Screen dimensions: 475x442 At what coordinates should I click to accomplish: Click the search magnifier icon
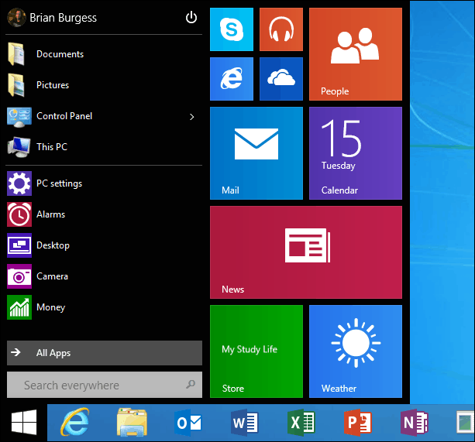point(191,384)
